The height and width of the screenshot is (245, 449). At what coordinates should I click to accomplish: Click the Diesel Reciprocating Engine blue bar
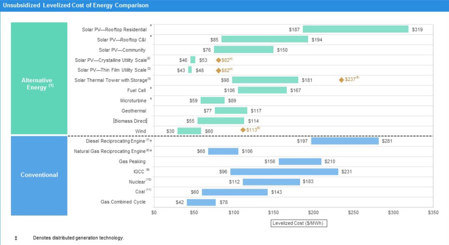(x=345, y=141)
